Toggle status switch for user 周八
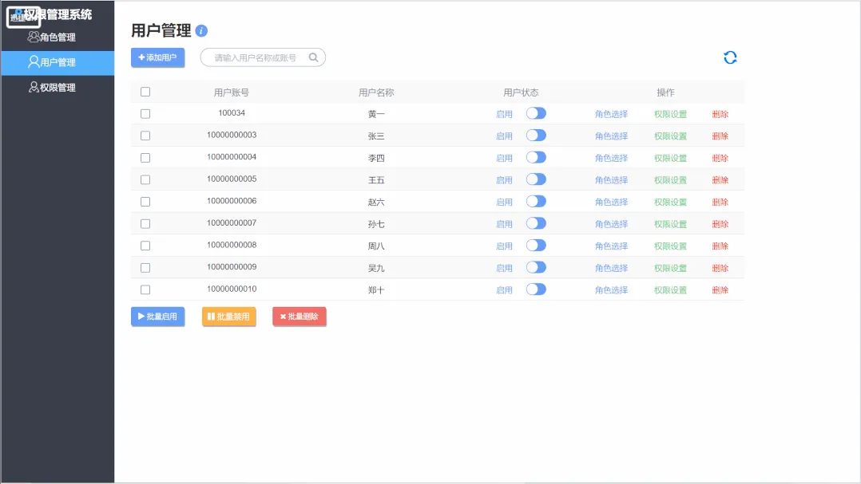861x484 pixels. pos(536,245)
